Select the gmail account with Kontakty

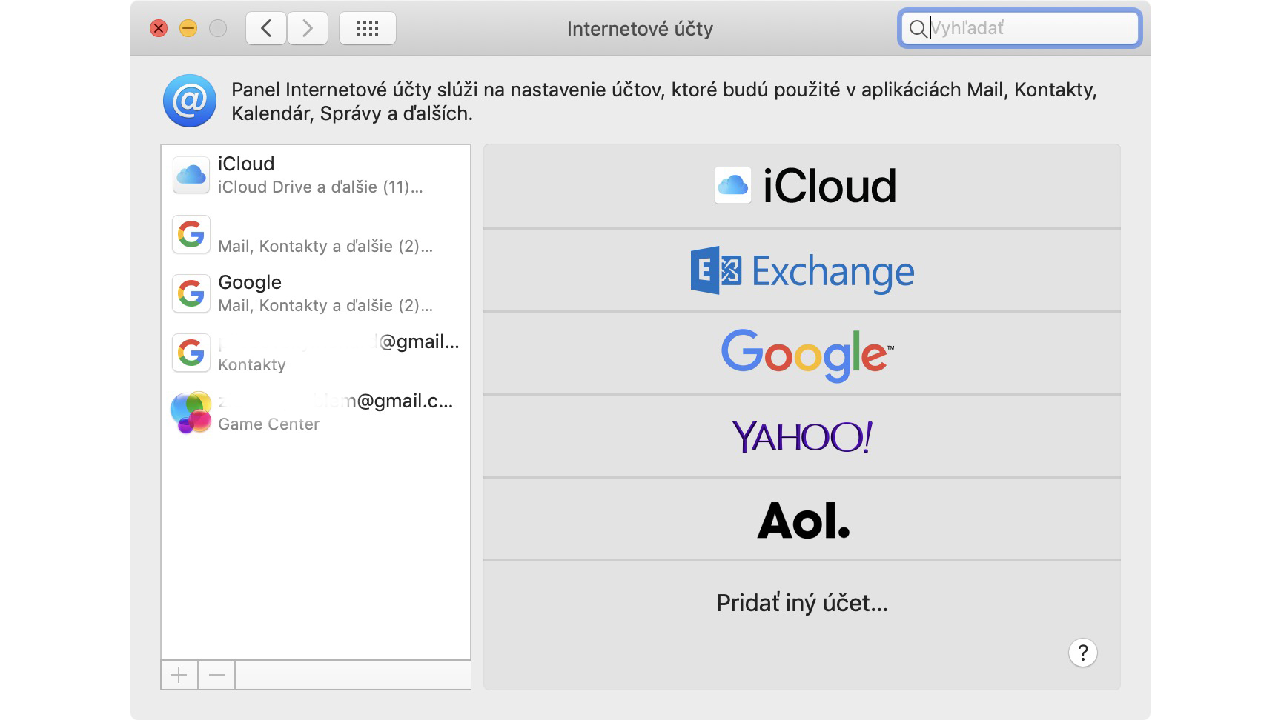tap(316, 353)
